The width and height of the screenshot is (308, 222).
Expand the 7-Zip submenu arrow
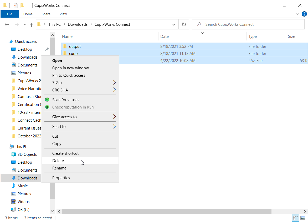point(115,82)
